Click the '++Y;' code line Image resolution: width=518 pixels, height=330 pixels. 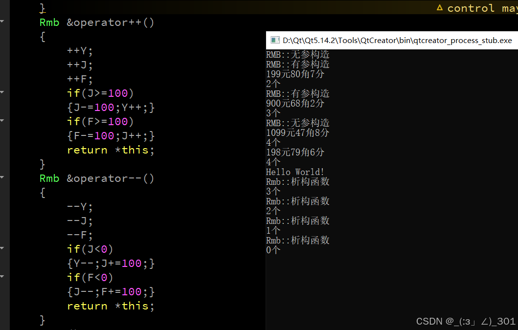point(80,51)
